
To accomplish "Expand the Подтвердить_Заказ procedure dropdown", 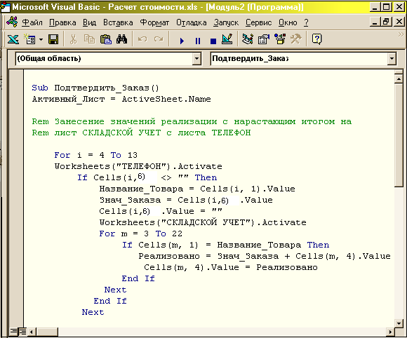I will [x=392, y=59].
